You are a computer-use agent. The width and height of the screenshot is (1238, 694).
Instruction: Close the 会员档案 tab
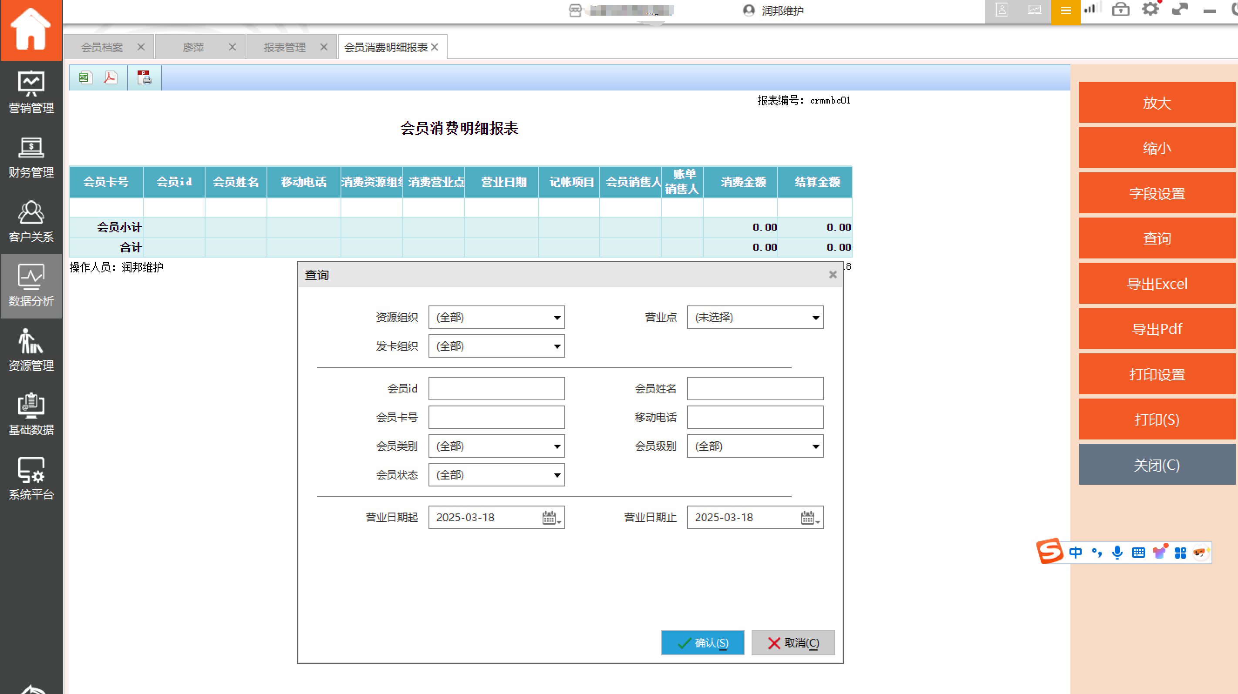(141, 47)
